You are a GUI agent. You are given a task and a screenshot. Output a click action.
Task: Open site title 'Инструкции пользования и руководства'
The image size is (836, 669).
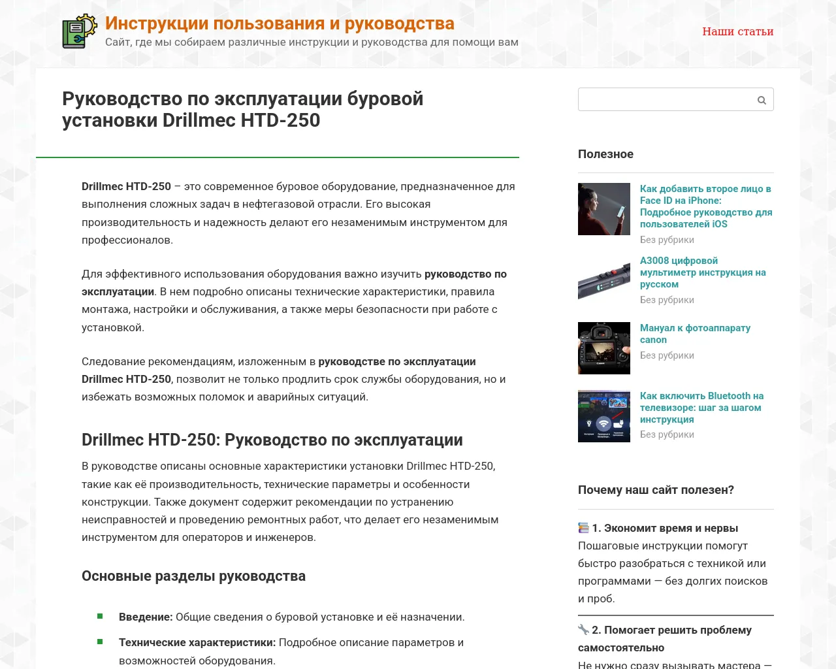tap(280, 24)
